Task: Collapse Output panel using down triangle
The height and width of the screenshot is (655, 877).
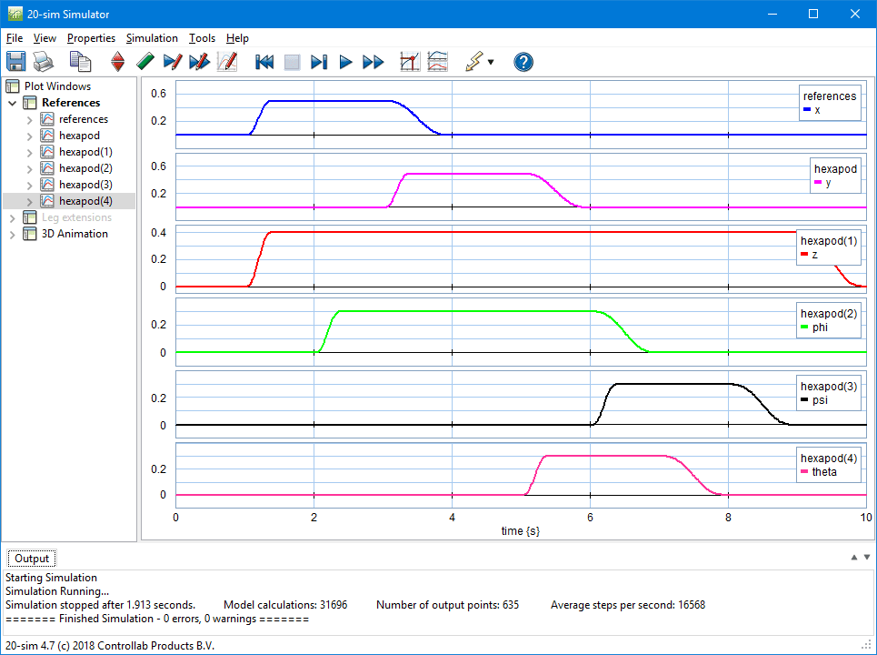Action: click(x=867, y=557)
